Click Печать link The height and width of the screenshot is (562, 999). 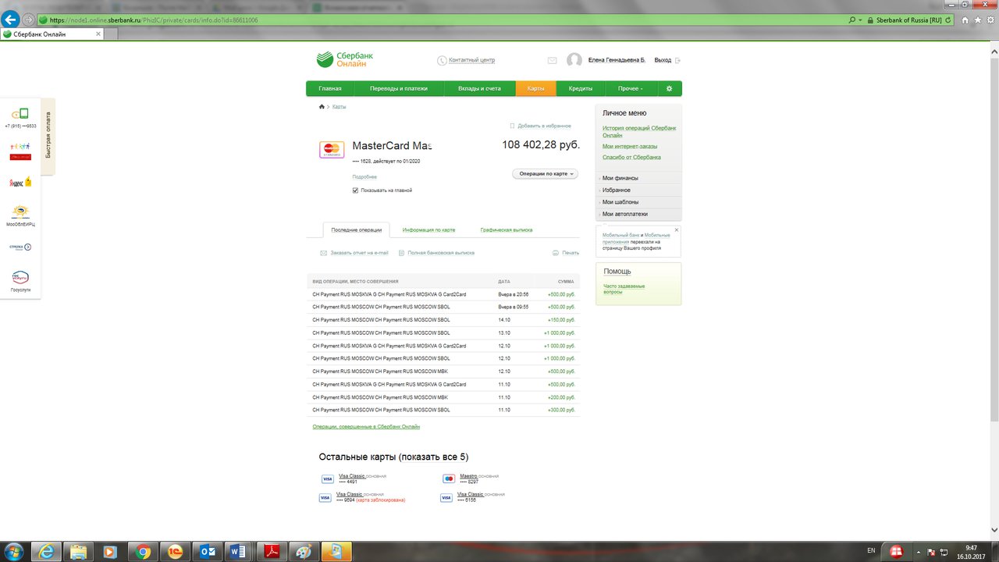pyautogui.click(x=571, y=253)
